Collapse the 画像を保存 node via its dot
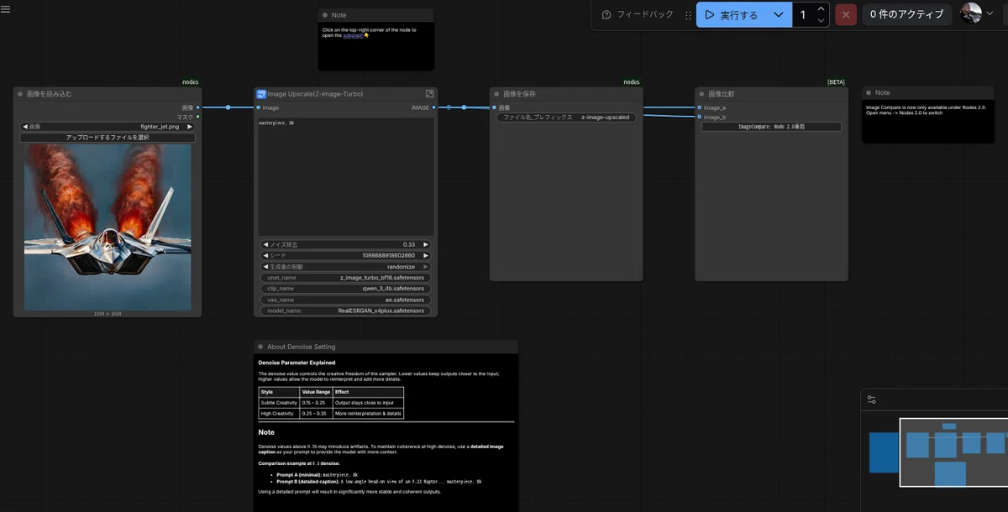 coord(496,94)
